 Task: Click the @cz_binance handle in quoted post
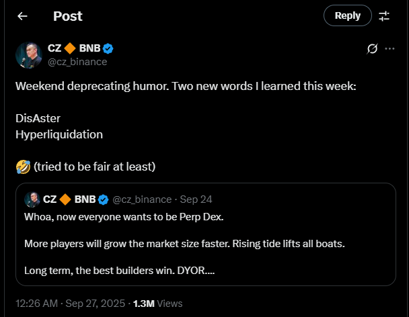click(142, 199)
